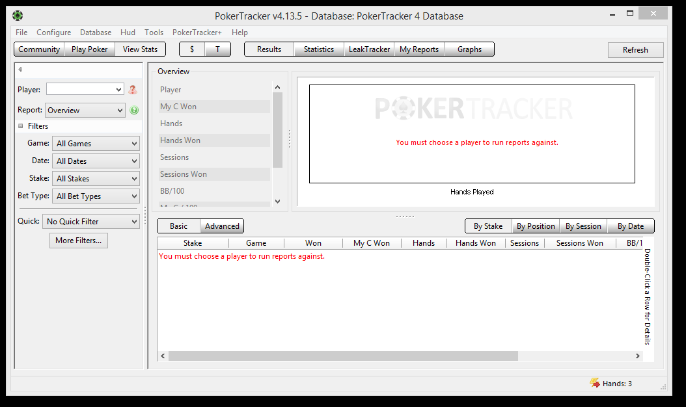Viewport: 686px width, 407px height.
Task: Open the Hud menu
Action: point(128,33)
